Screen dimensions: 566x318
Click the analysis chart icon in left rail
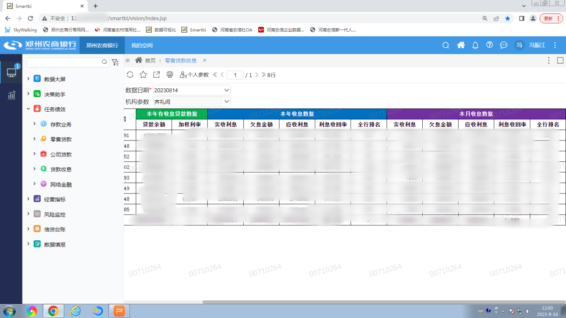[x=11, y=95]
